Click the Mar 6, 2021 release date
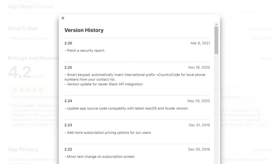275x164 pixels. pyautogui.click(x=200, y=43)
